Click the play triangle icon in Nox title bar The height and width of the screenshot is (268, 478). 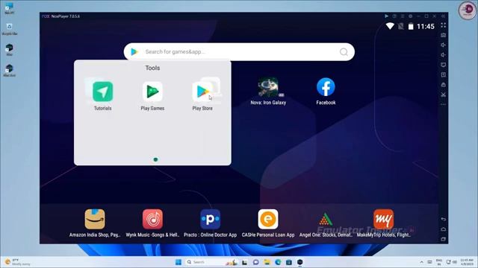(387, 16)
